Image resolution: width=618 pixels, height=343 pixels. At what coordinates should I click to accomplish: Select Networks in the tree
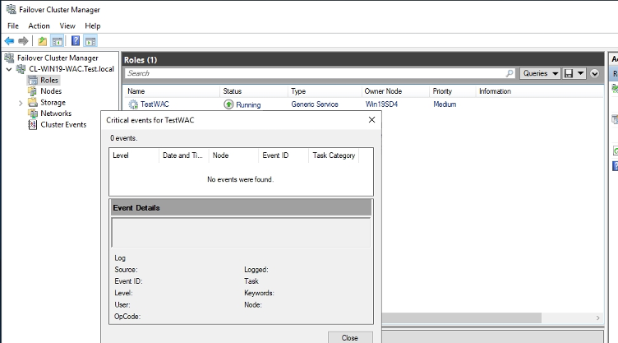click(x=56, y=114)
